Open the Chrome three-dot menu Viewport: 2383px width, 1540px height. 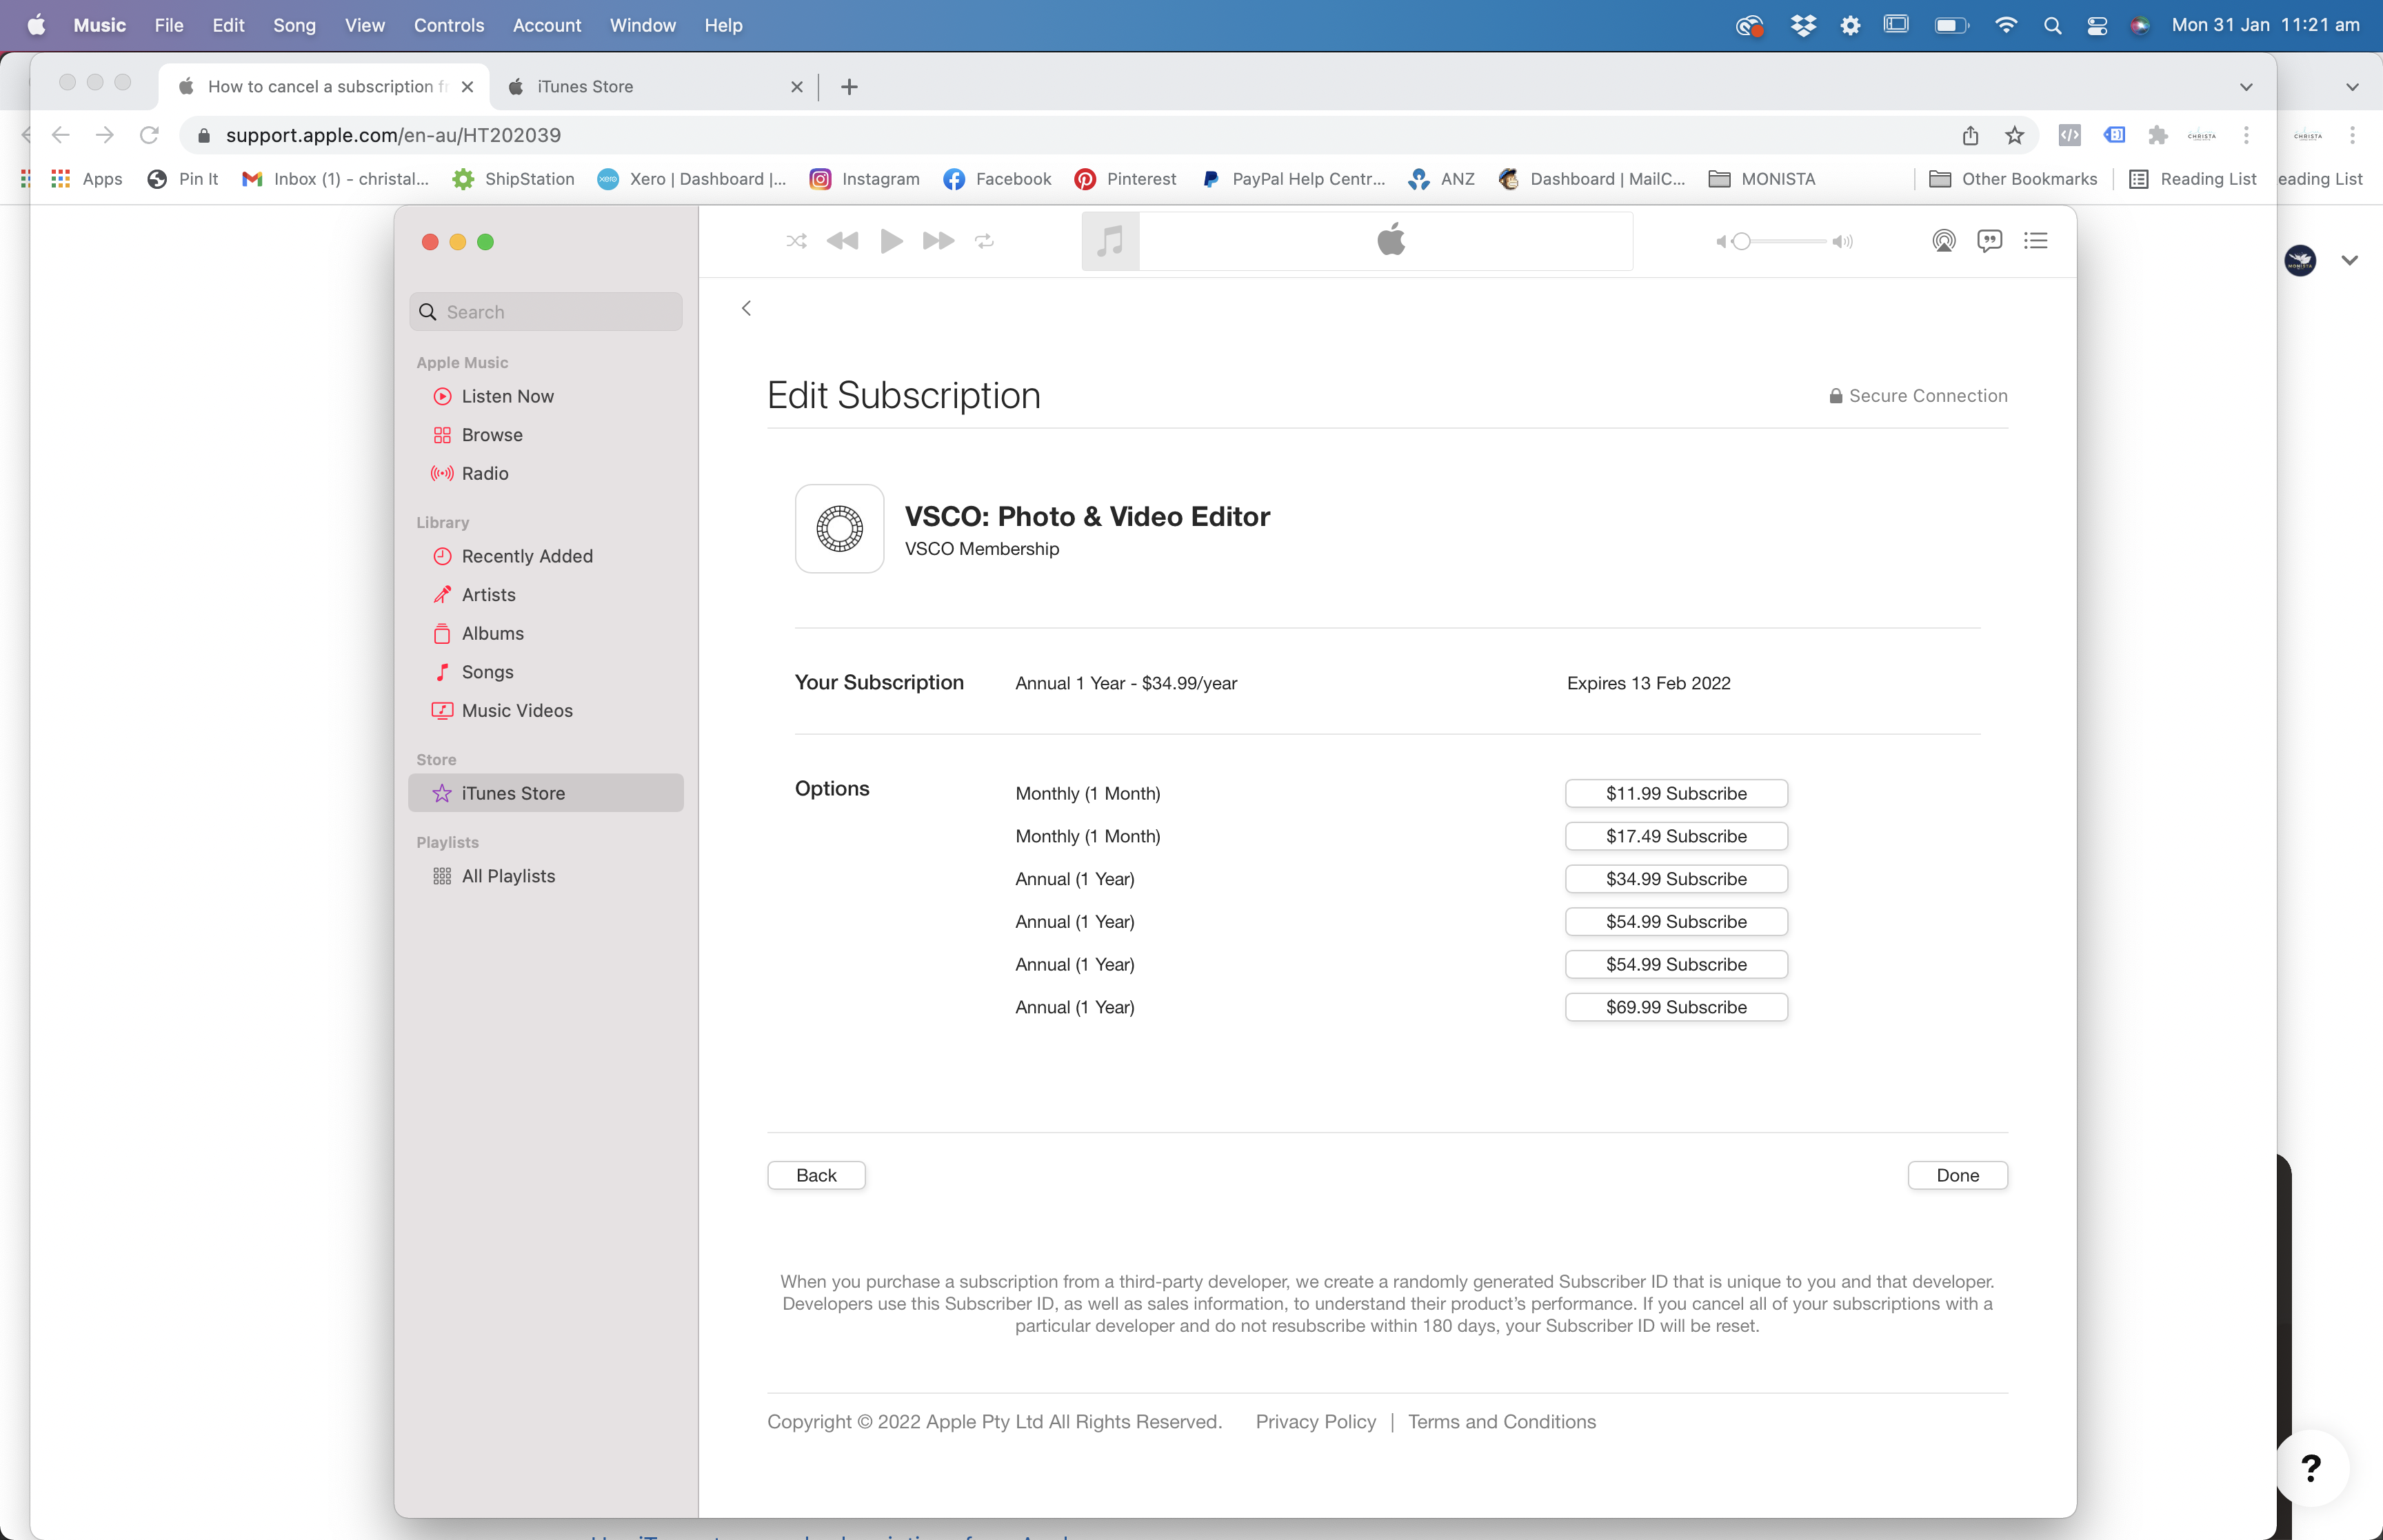(x=2246, y=135)
